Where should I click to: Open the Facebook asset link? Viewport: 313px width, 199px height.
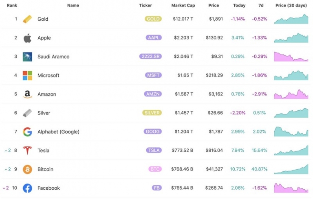tap(48, 188)
